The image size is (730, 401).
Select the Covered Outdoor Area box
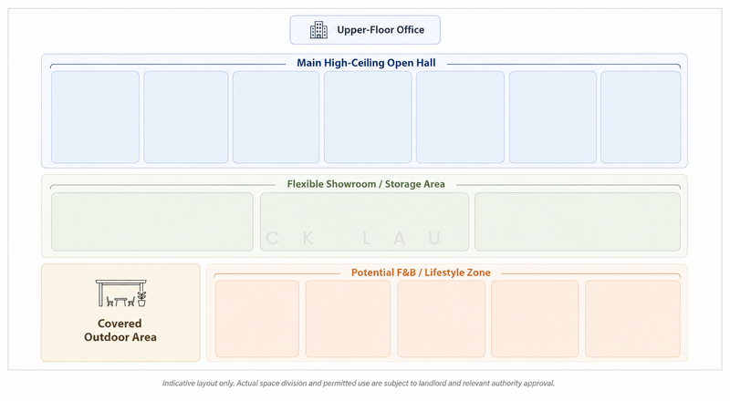pos(120,313)
